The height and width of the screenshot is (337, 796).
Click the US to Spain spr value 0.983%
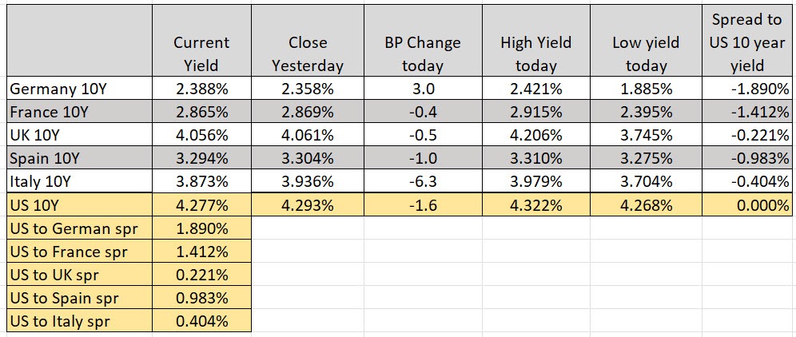pyautogui.click(x=201, y=299)
